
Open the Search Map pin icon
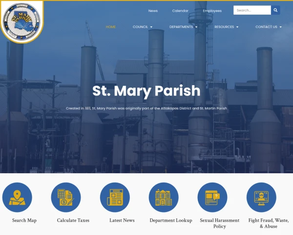(x=17, y=197)
